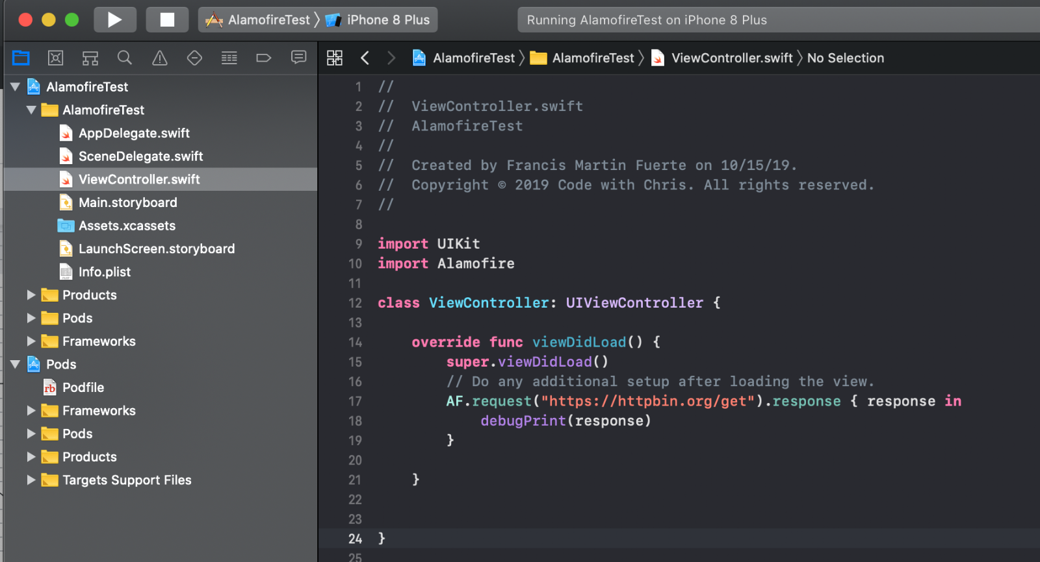The image size is (1040, 562).
Task: Expand the Pods folder under Pods project
Action: [x=31, y=434]
